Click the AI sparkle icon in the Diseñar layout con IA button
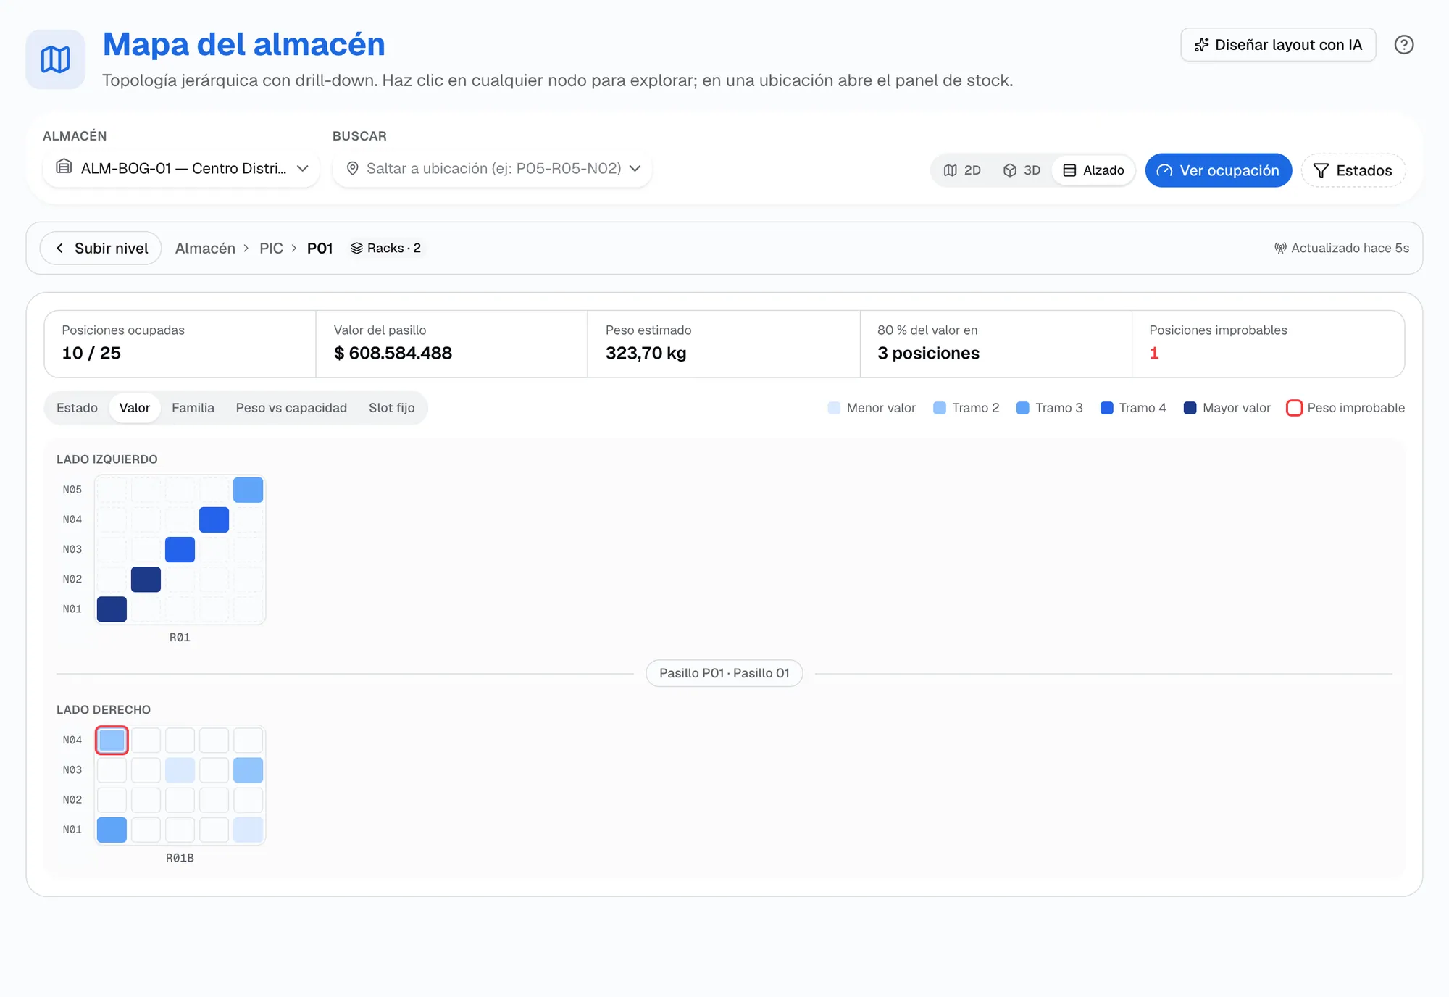The image size is (1449, 997). (1201, 45)
